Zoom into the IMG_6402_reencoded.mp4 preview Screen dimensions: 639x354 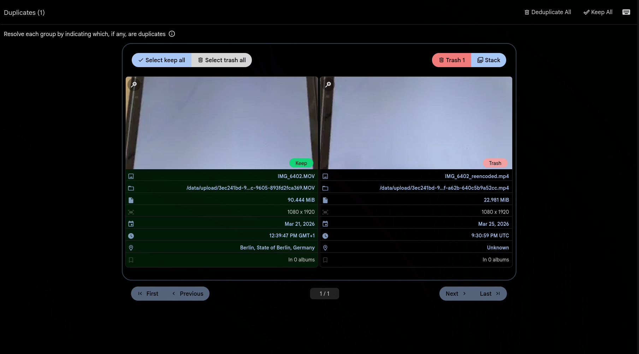point(328,84)
